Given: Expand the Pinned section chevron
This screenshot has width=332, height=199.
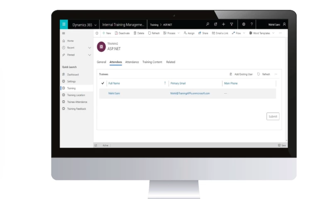Looking at the screenshot, I should pos(90,55).
